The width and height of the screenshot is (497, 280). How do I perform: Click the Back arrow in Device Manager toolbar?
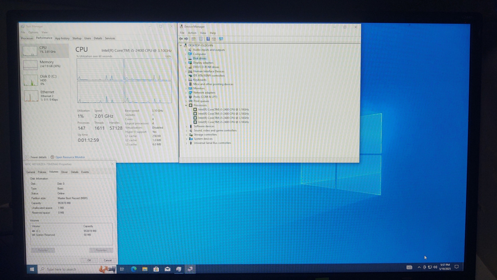point(181,39)
